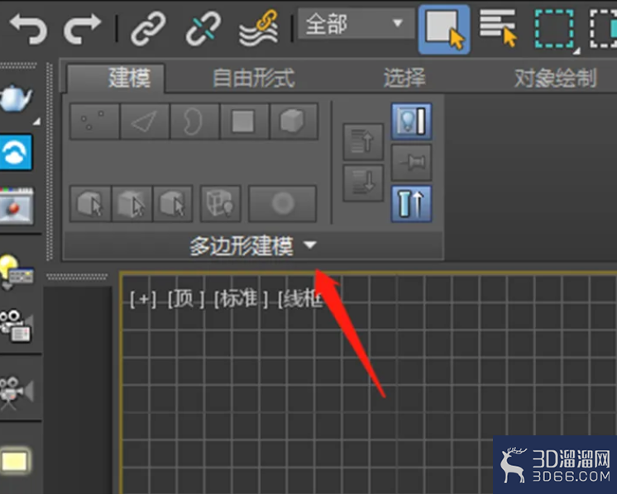Expand the 多边形建模 panel dropdown arrow
Screen dimensions: 617x494
pos(310,245)
